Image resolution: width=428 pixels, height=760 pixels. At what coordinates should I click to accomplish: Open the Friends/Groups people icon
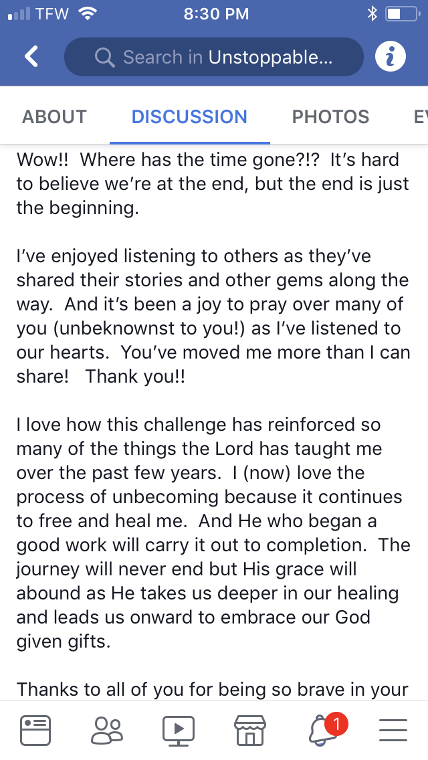click(x=107, y=729)
